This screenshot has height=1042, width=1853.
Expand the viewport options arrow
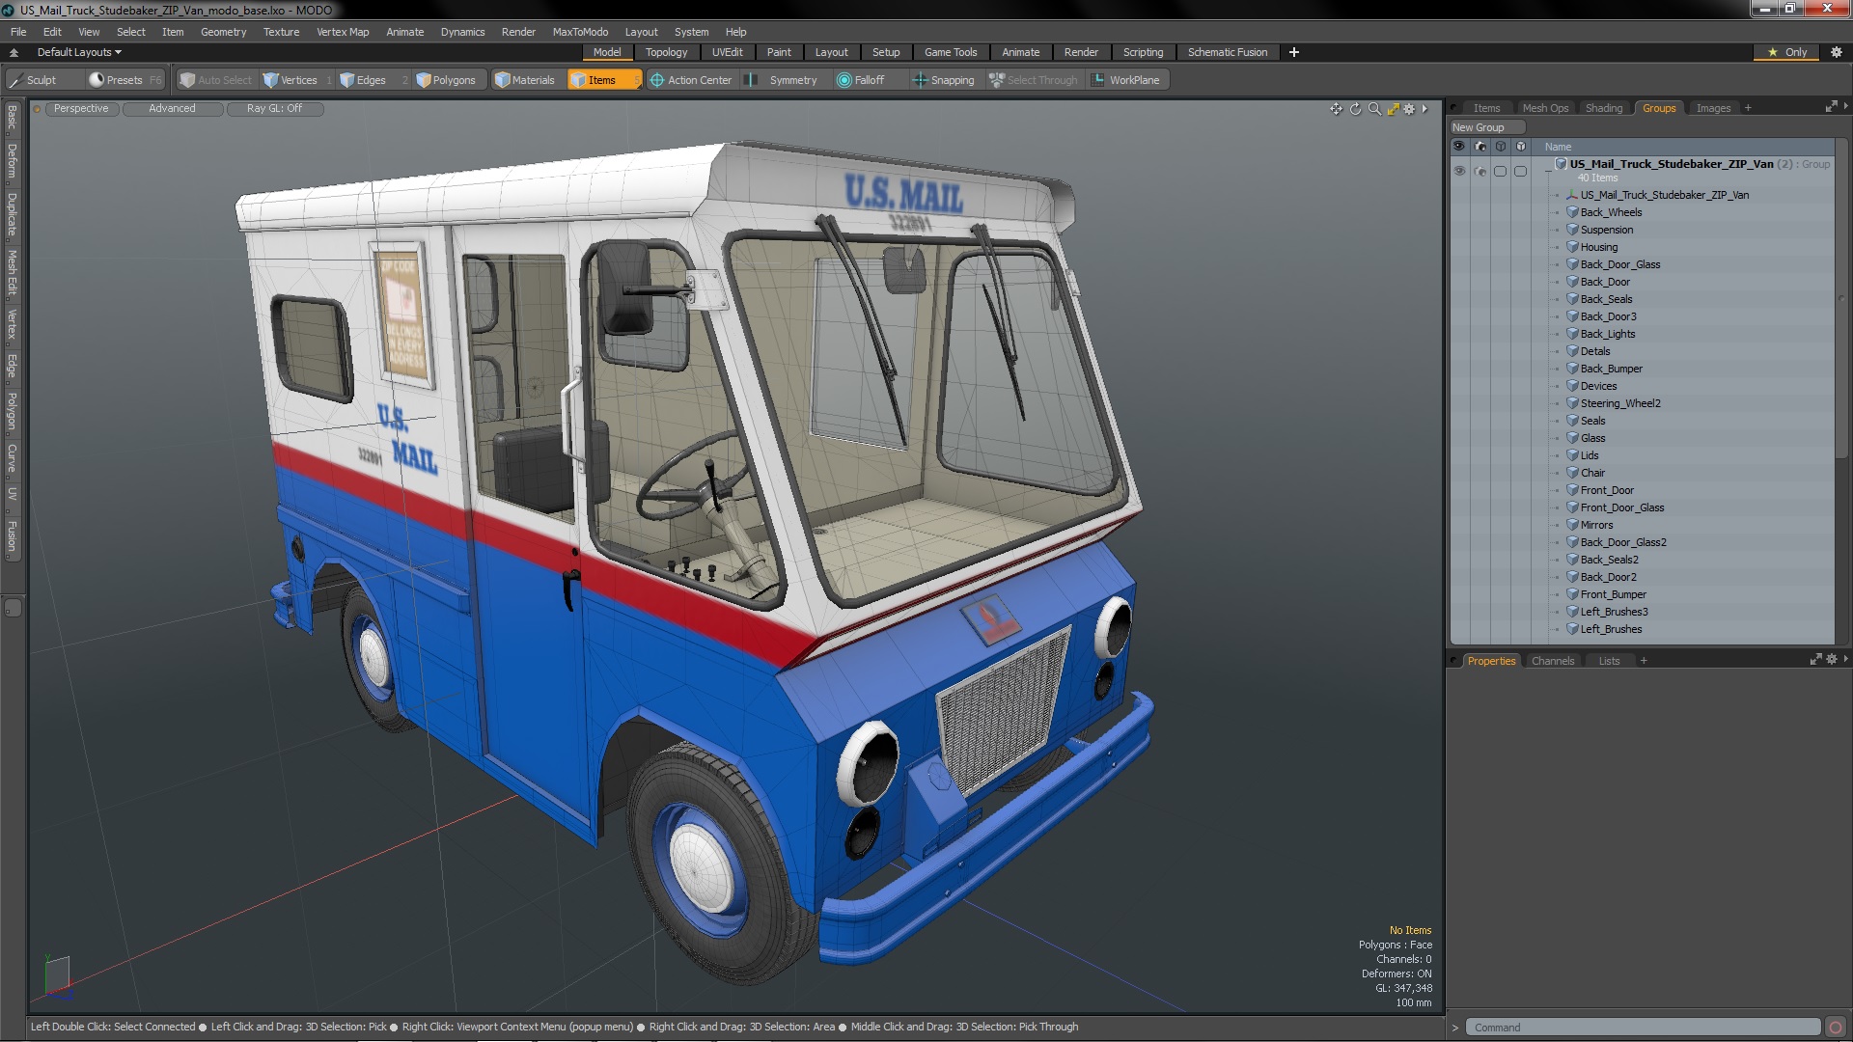pyautogui.click(x=1424, y=109)
